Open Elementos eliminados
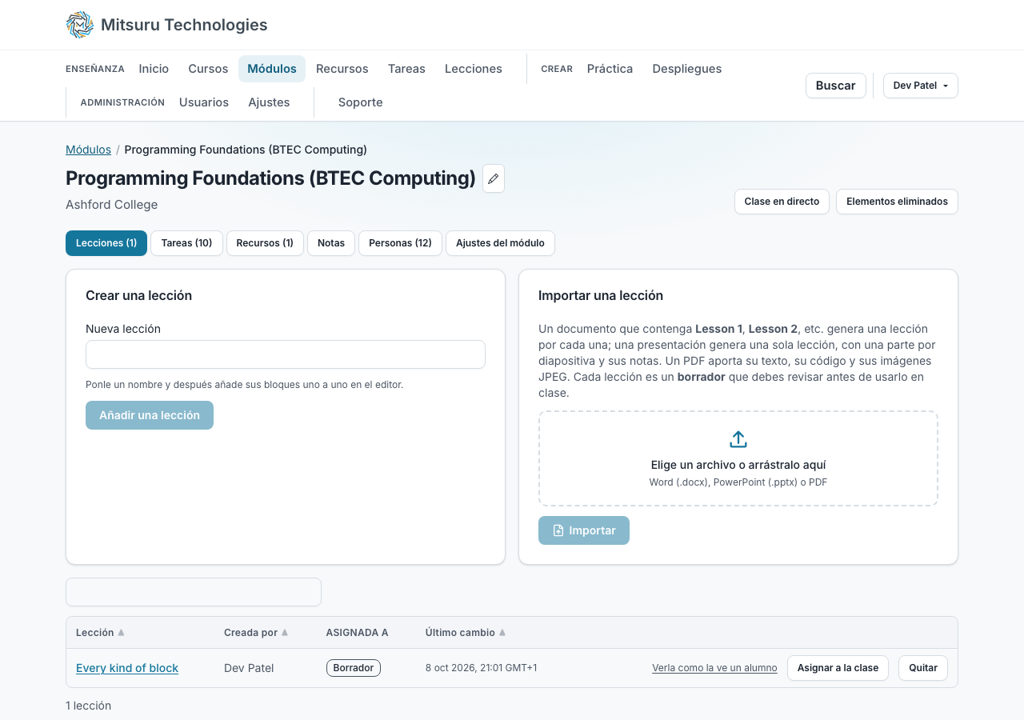Image resolution: width=1024 pixels, height=720 pixels. point(897,202)
